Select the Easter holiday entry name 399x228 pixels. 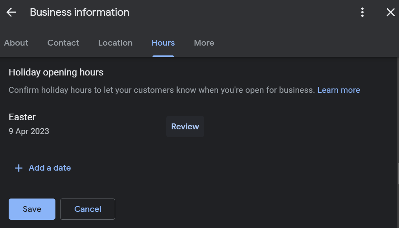coord(22,117)
